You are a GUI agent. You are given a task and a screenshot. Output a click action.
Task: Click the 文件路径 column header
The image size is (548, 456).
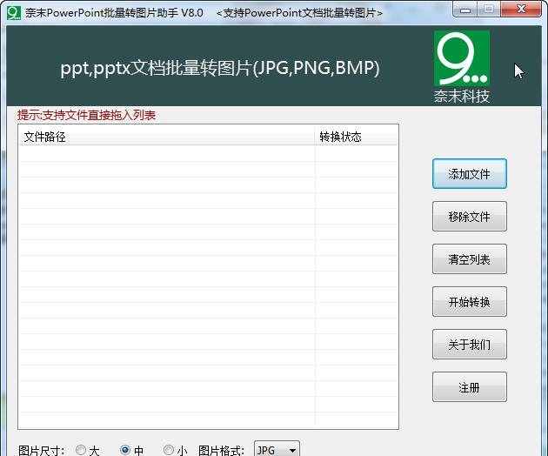point(167,137)
